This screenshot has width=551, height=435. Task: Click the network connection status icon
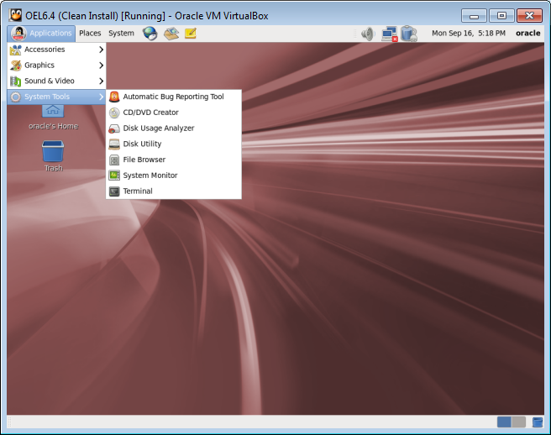(390, 34)
